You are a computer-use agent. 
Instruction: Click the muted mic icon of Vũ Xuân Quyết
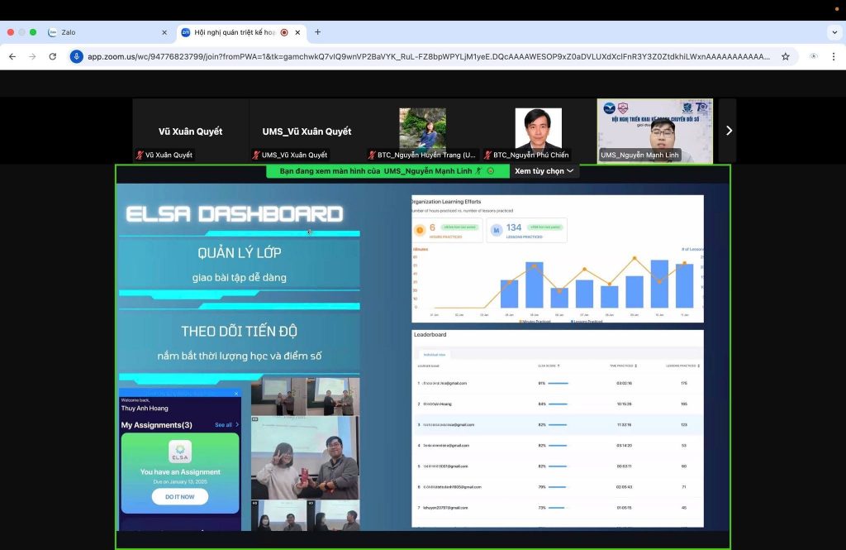point(140,155)
